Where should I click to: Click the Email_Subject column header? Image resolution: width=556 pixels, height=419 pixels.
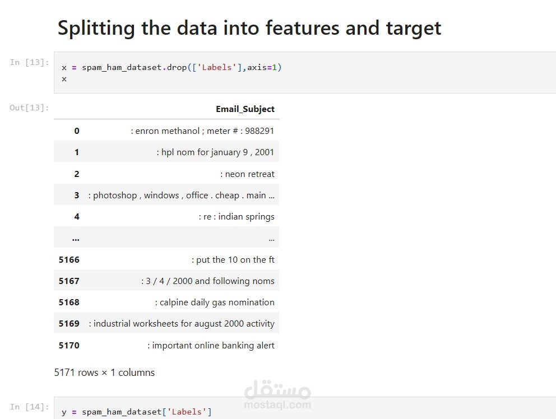[245, 109]
